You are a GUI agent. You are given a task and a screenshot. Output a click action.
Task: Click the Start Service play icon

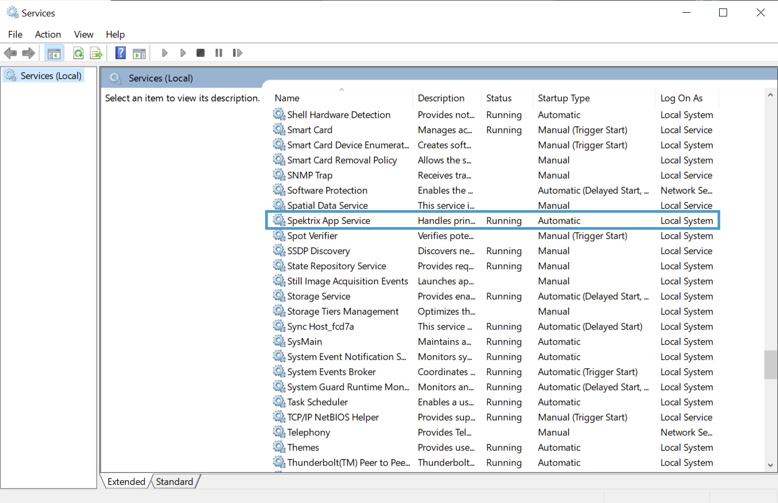coord(164,53)
